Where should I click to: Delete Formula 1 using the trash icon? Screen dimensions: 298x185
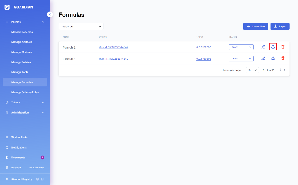[x=283, y=58]
